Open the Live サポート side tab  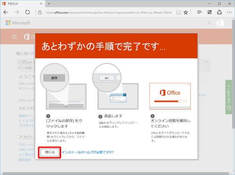pos(229,97)
